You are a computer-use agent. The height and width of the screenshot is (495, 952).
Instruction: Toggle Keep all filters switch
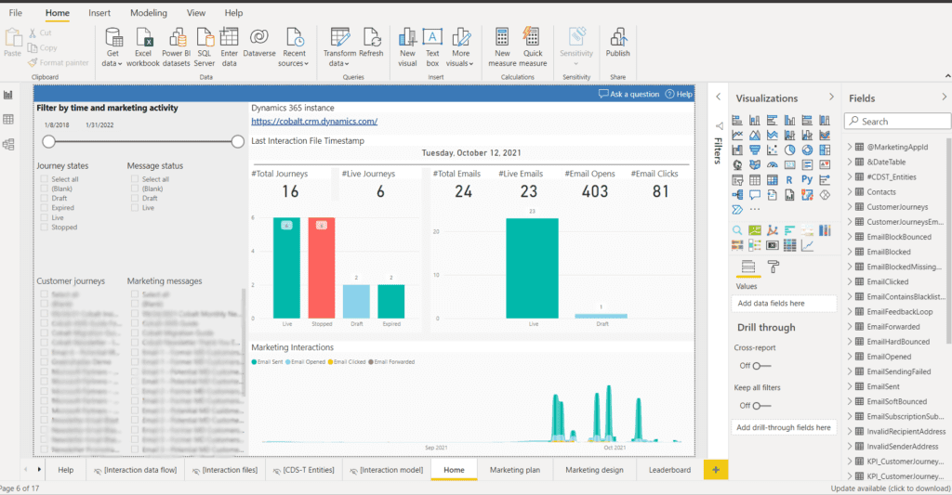(761, 406)
